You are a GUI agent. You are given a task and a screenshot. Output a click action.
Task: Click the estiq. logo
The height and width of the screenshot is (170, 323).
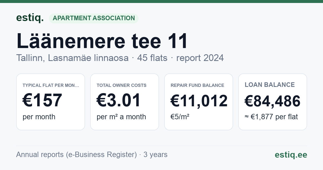[x=30, y=18]
